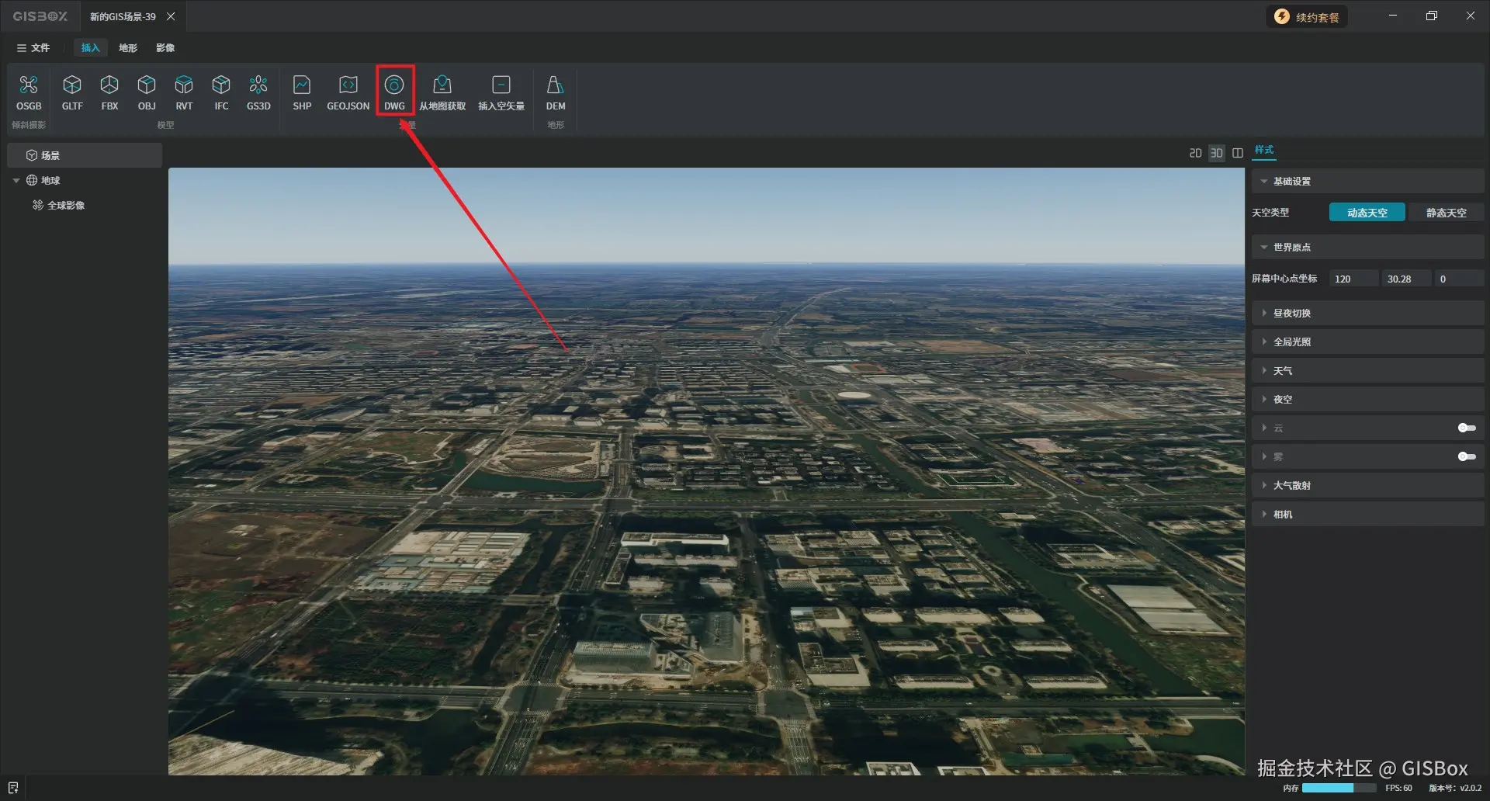Insert a DEM terrain file
Image resolution: width=1490 pixels, height=801 pixels.
(x=556, y=92)
